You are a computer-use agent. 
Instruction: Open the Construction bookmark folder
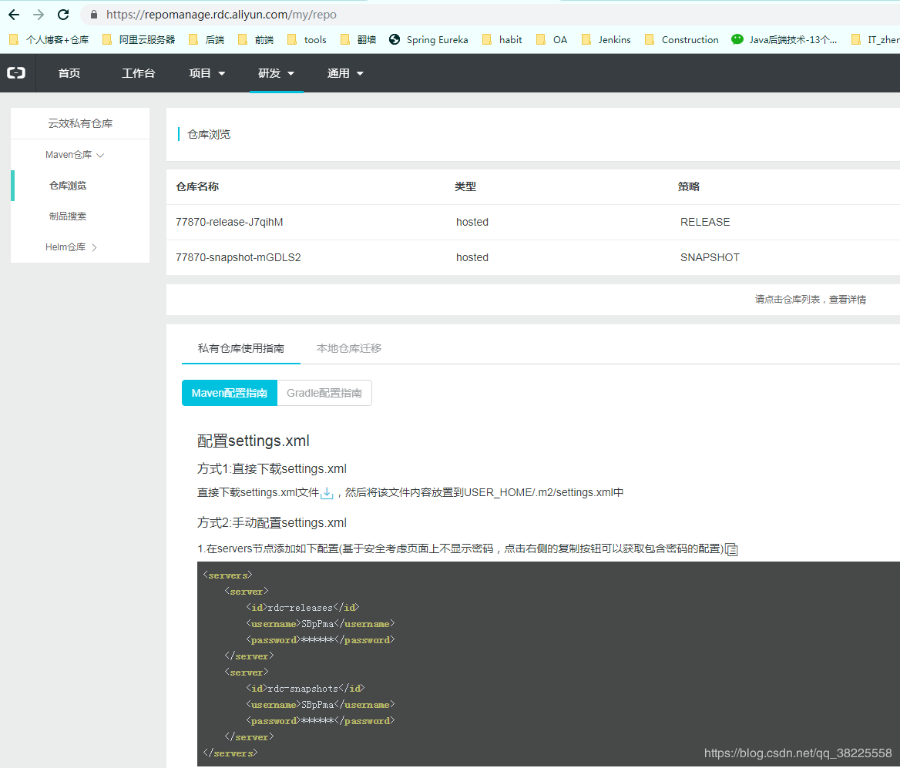[681, 39]
